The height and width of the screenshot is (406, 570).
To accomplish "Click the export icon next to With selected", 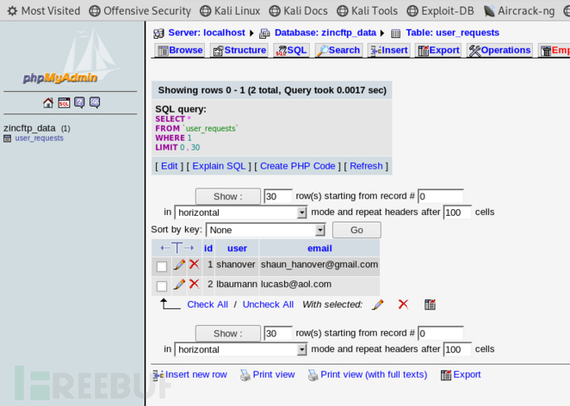I will tap(430, 304).
